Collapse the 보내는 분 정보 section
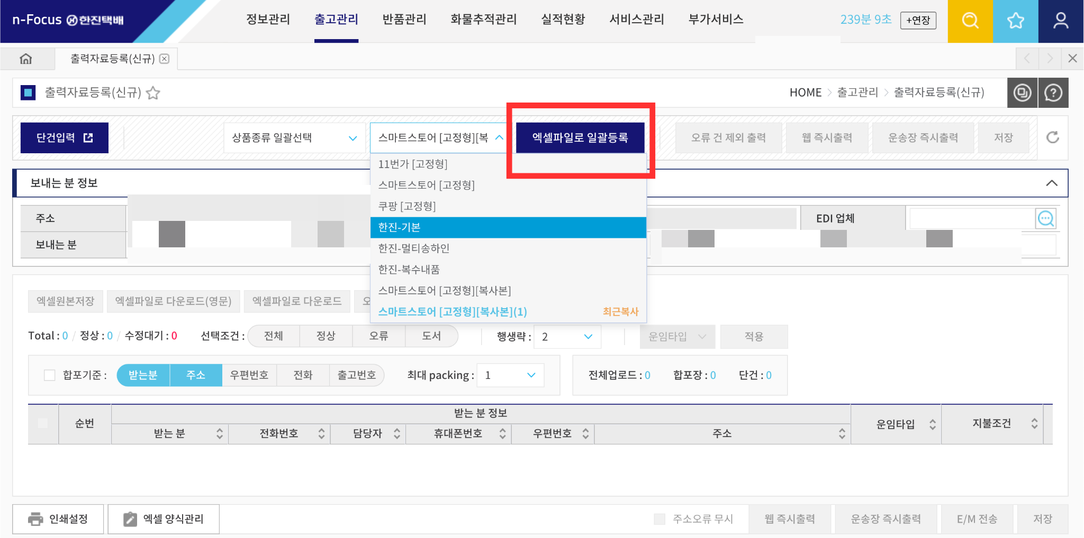1084x538 pixels. coord(1052,183)
